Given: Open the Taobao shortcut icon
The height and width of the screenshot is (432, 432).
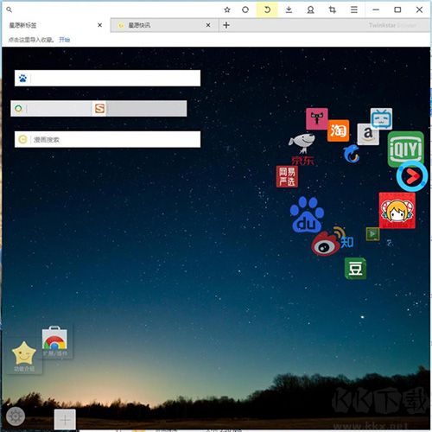Looking at the screenshot, I should (x=338, y=130).
